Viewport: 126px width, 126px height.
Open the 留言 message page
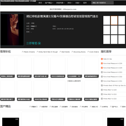[x=85, y=3]
